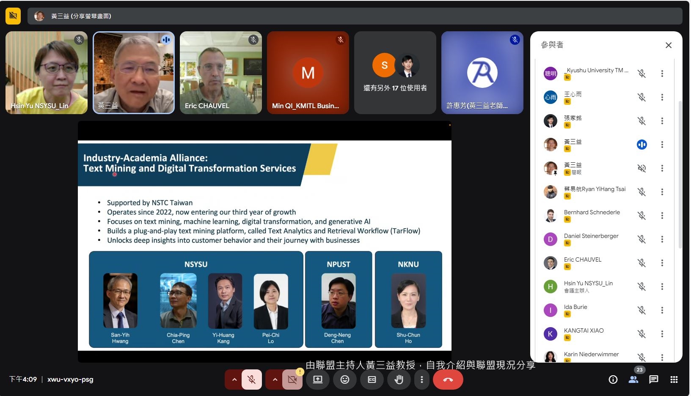Open options menu for KANGTAI XIAO
This screenshot has height=396, width=691.
pyautogui.click(x=662, y=334)
